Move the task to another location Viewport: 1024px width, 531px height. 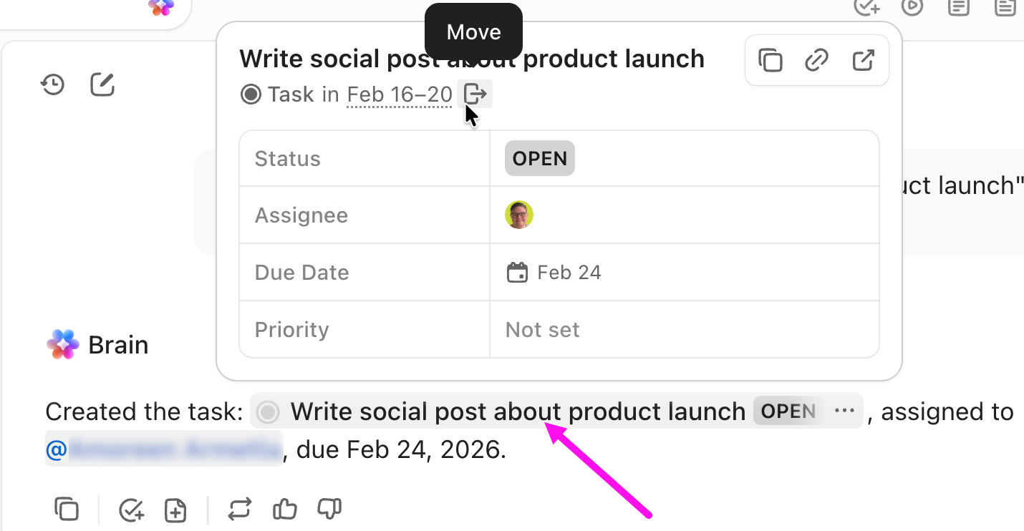(474, 94)
